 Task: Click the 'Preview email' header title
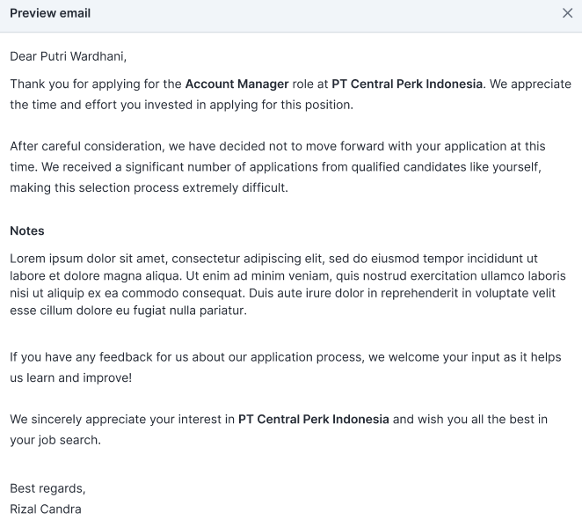50,13
